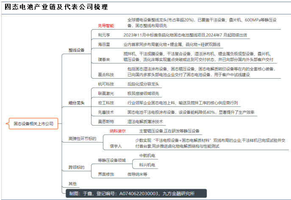Image resolution: width=291 pixels, height=200 pixels.
Task: Click the text 后段化成分容龙头
Action: click(x=143, y=84)
